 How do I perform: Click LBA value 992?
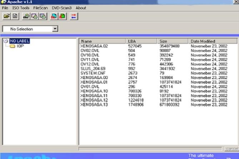click(131, 69)
